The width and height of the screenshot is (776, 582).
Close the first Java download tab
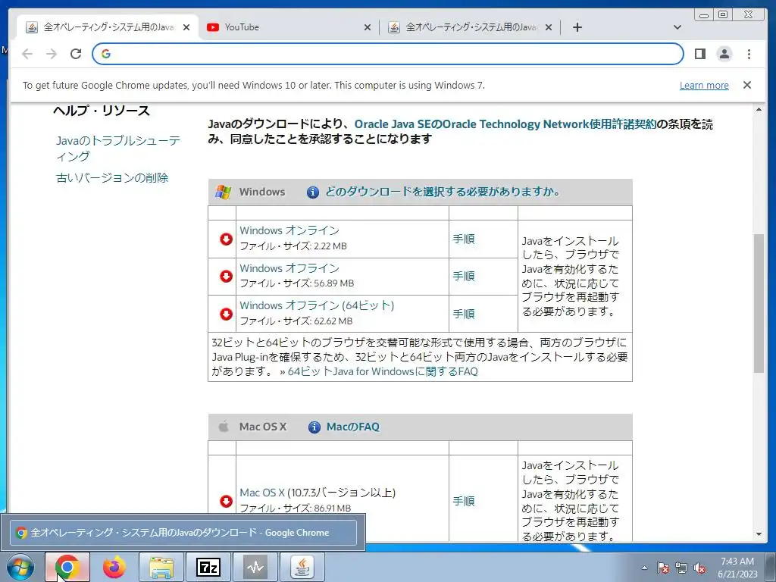(186, 28)
